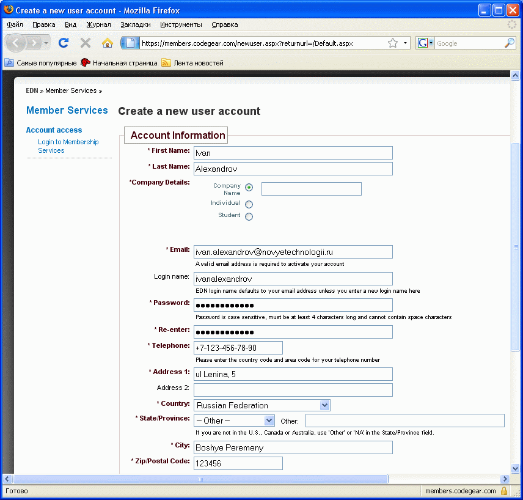Click the Other state text field
This screenshot has width=523, height=500.
405,421
